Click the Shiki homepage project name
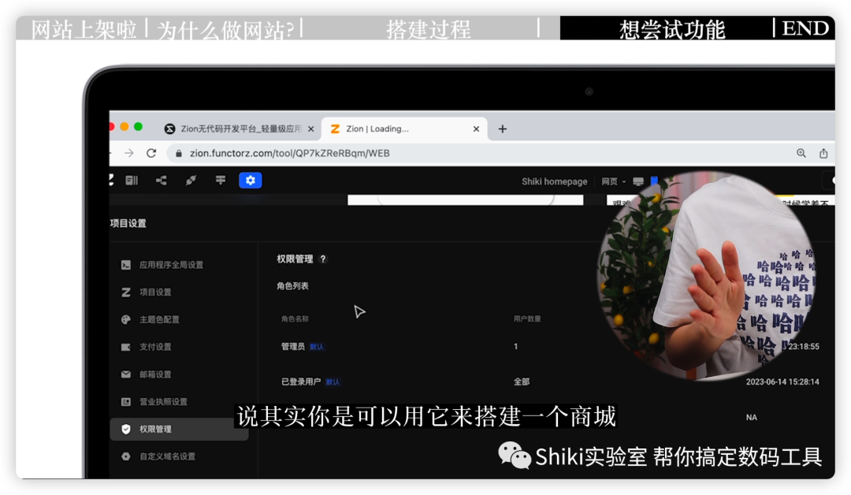 tap(554, 181)
